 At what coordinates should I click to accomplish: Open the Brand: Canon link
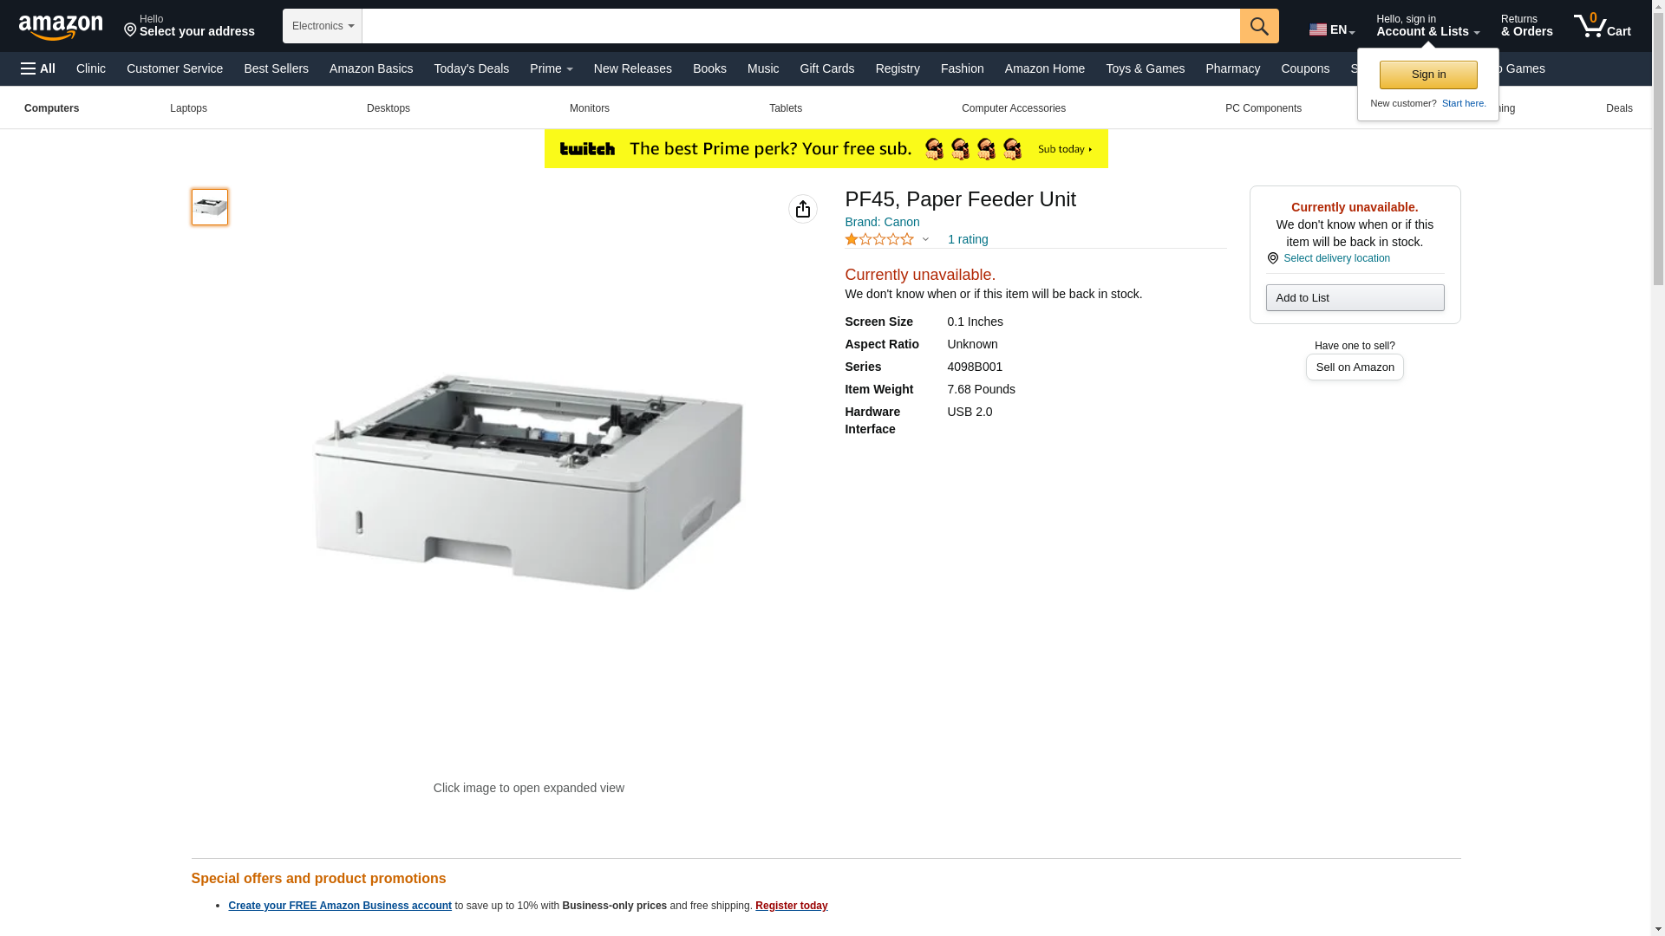tap(882, 222)
